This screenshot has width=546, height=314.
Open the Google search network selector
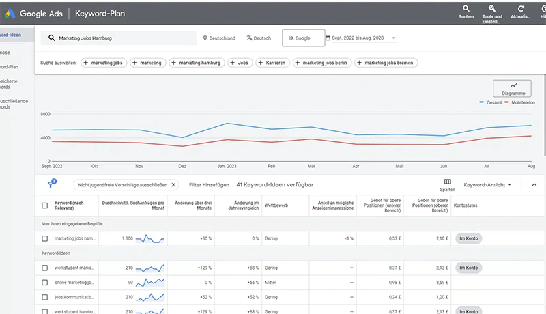303,38
